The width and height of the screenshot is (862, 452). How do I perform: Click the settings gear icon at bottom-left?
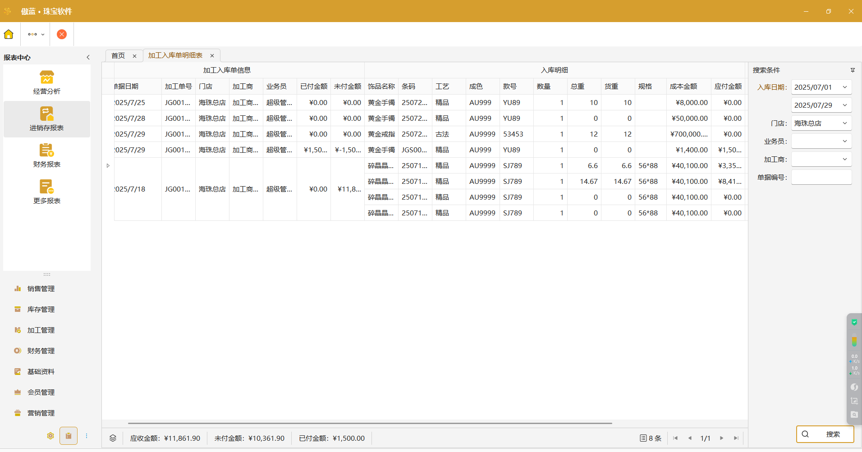click(50, 436)
